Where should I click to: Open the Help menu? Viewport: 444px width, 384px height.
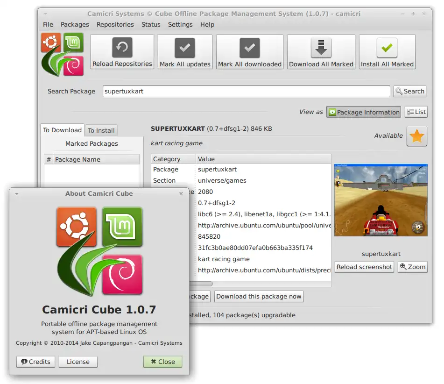pos(207,25)
